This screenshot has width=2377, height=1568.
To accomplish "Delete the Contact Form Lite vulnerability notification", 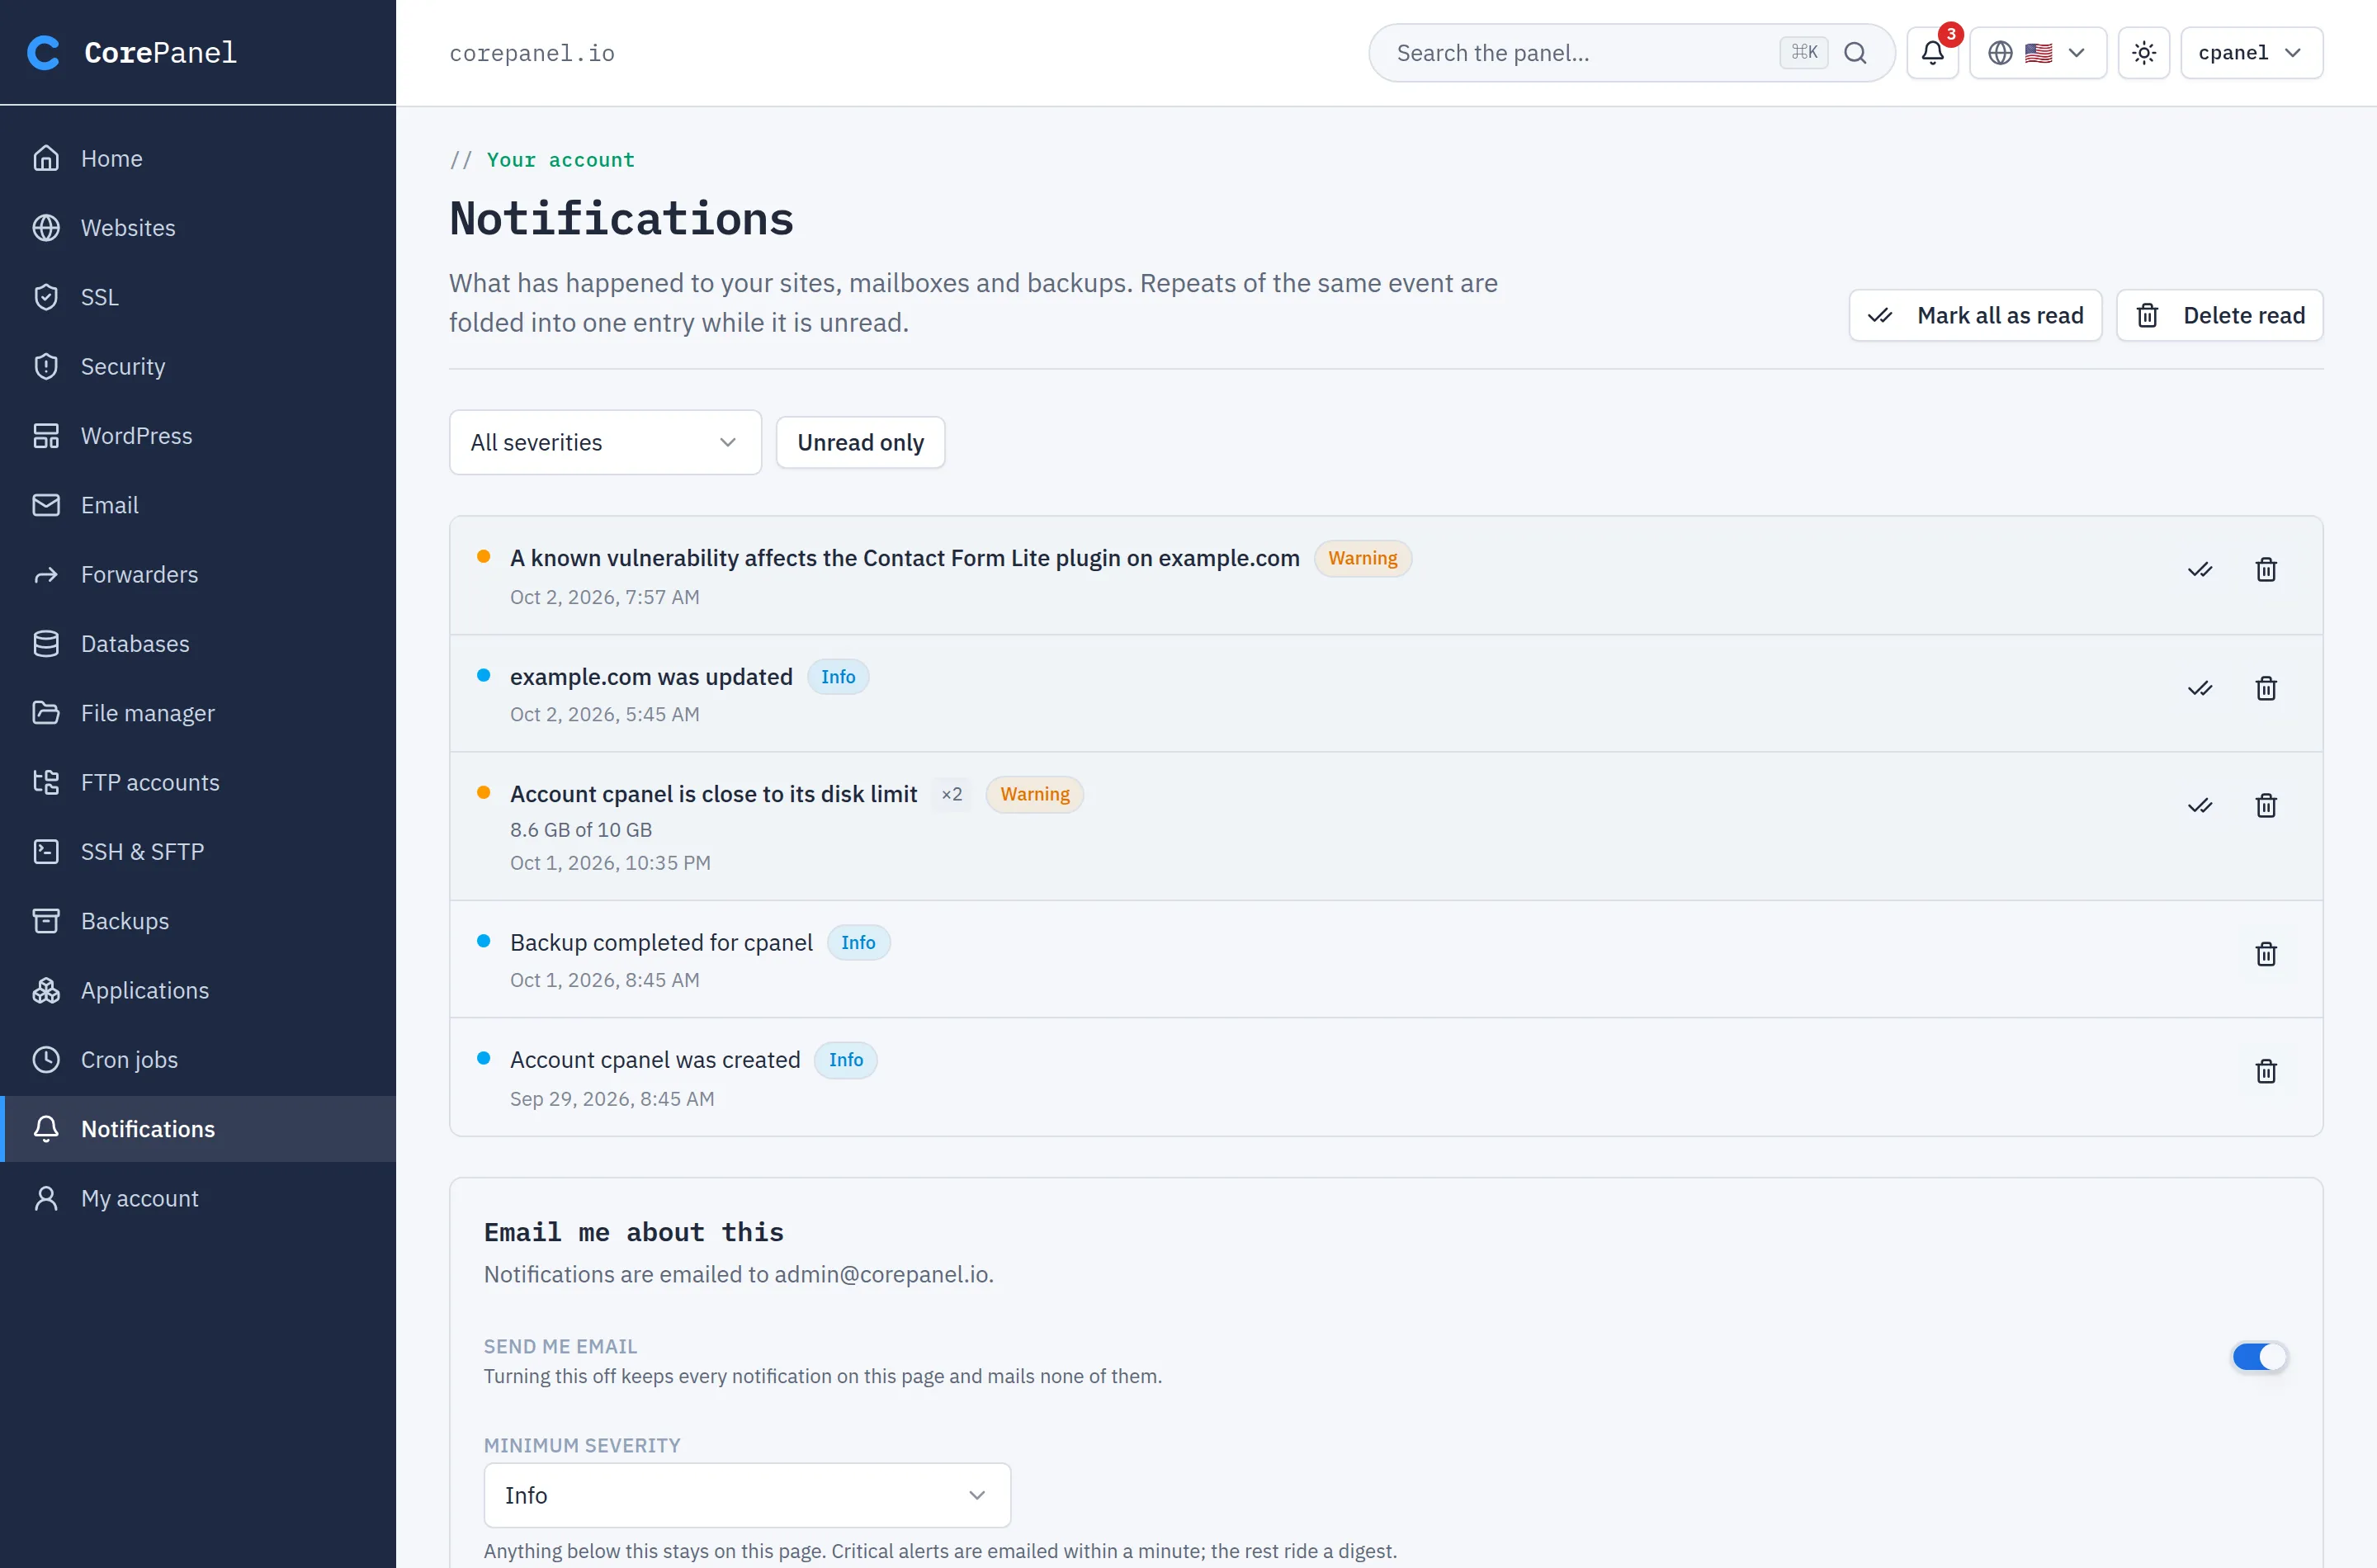I will pyautogui.click(x=2266, y=570).
